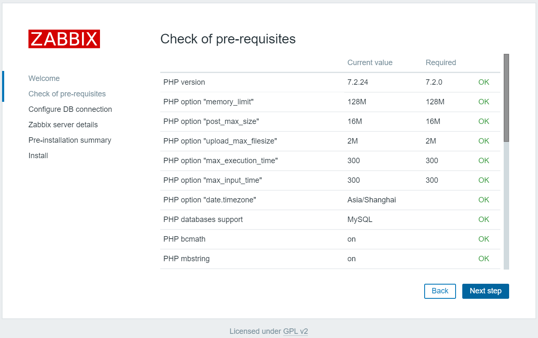The image size is (538, 338).
Task: Select the date.timezone row value Asia/Shanghai
Action: click(371, 200)
